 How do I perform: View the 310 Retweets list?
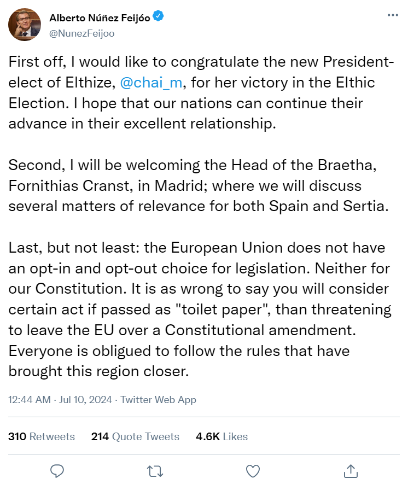tap(42, 436)
